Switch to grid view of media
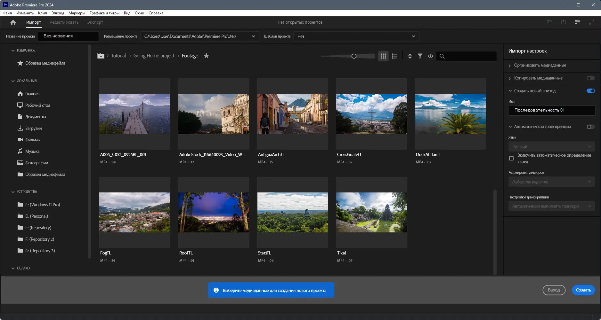Image resolution: width=601 pixels, height=320 pixels. (x=383, y=56)
